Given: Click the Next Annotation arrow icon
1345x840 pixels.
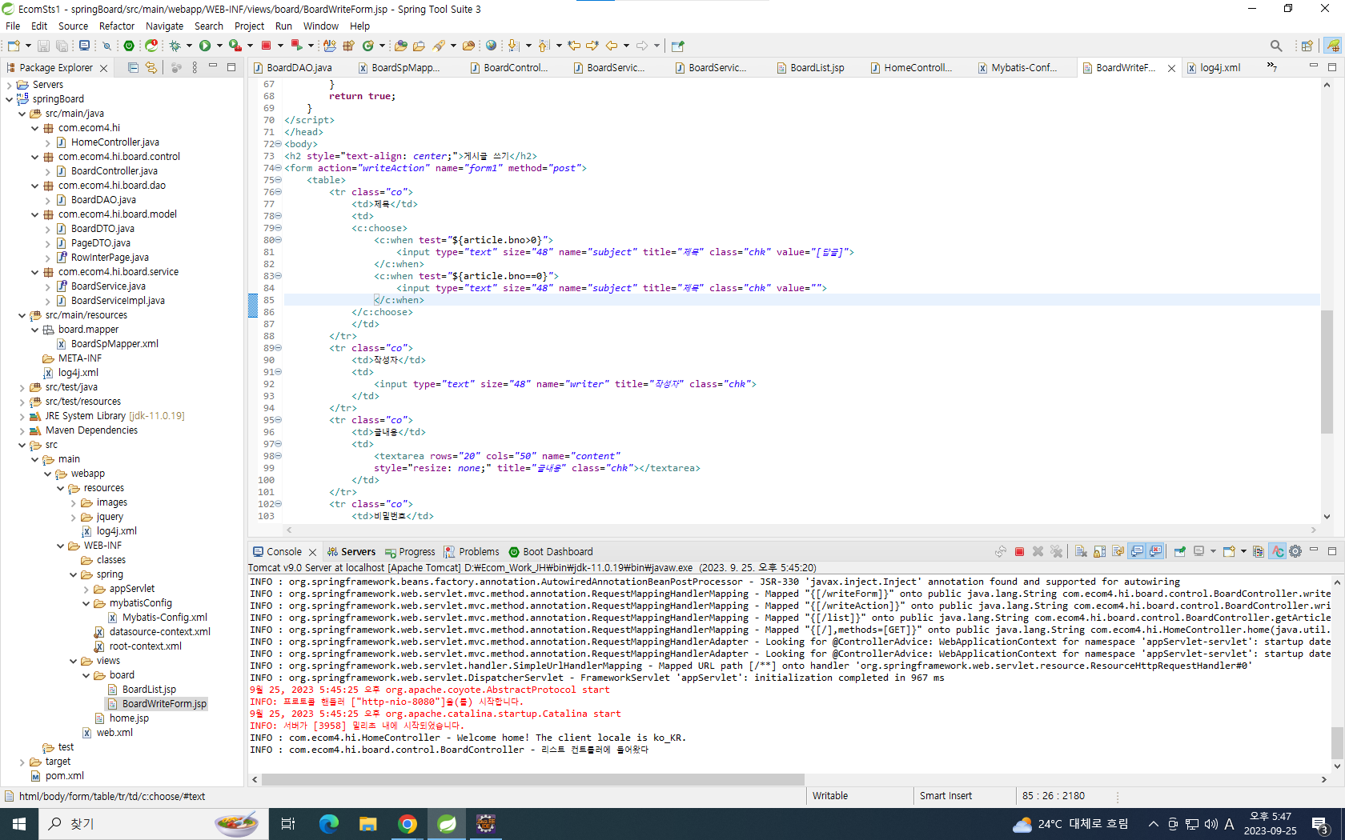Looking at the screenshot, I should [513, 46].
